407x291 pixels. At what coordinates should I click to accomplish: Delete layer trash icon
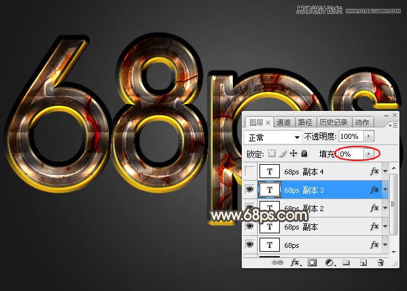pyautogui.click(x=380, y=262)
